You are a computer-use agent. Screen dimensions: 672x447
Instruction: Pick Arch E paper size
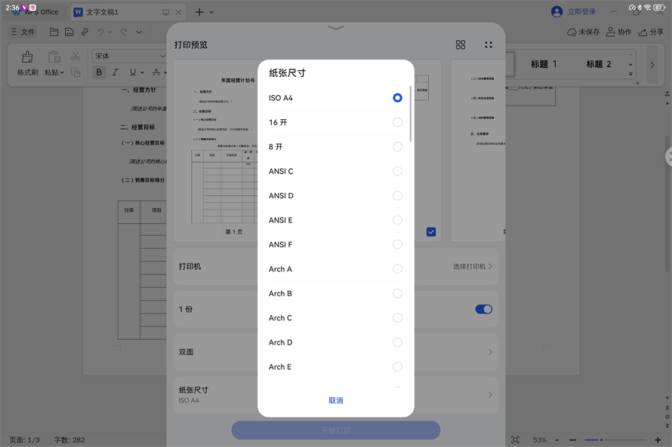(x=335, y=366)
